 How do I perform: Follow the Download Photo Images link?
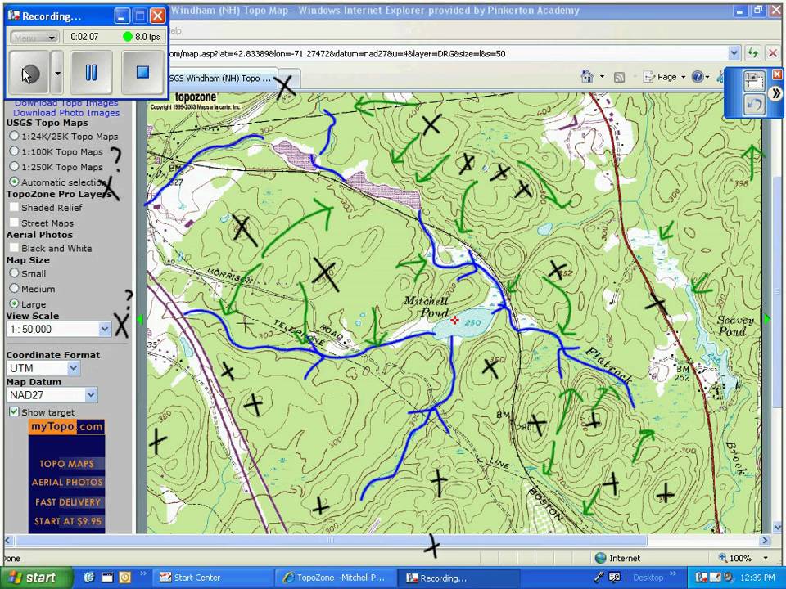click(66, 113)
